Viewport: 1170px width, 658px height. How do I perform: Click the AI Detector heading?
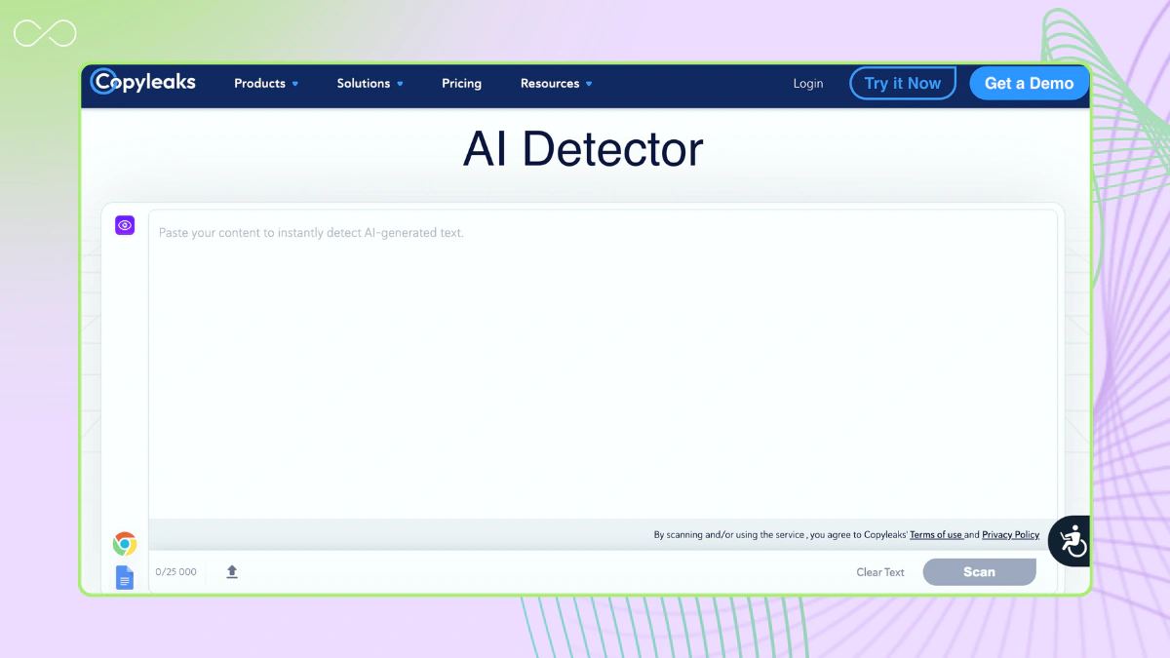pos(583,149)
